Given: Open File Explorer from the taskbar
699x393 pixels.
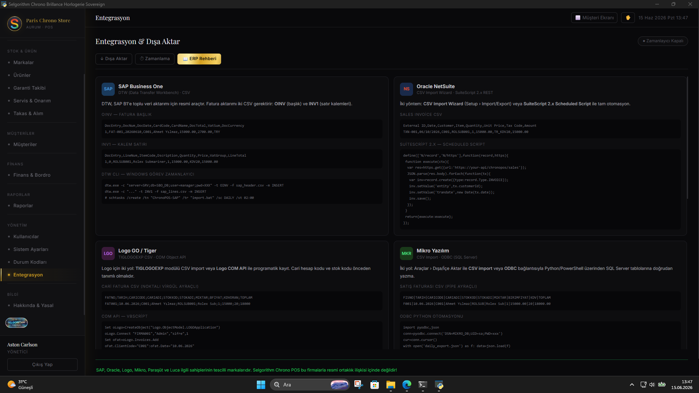Looking at the screenshot, I should point(390,385).
